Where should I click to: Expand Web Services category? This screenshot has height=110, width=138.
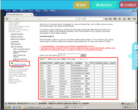click(x=14, y=80)
